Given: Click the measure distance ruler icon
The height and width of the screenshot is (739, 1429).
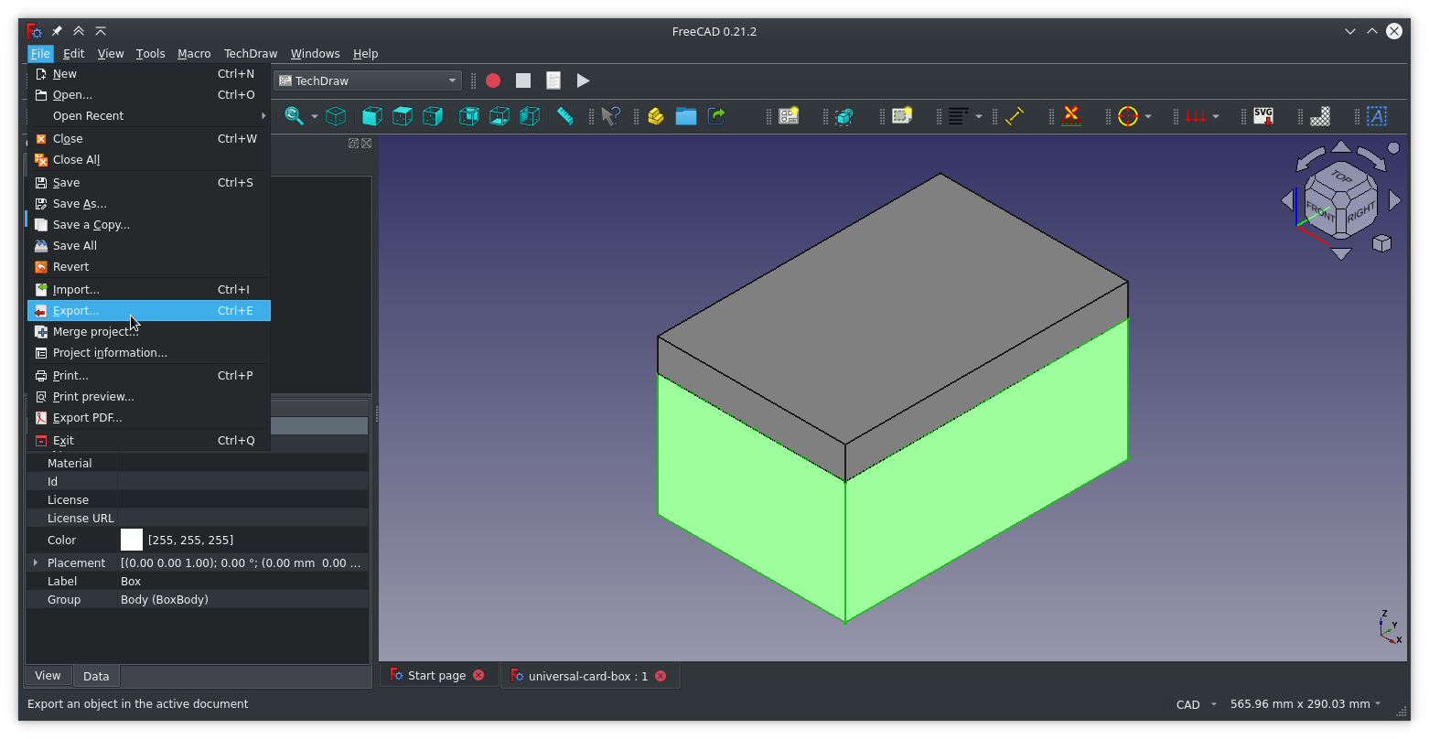Looking at the screenshot, I should (x=565, y=116).
